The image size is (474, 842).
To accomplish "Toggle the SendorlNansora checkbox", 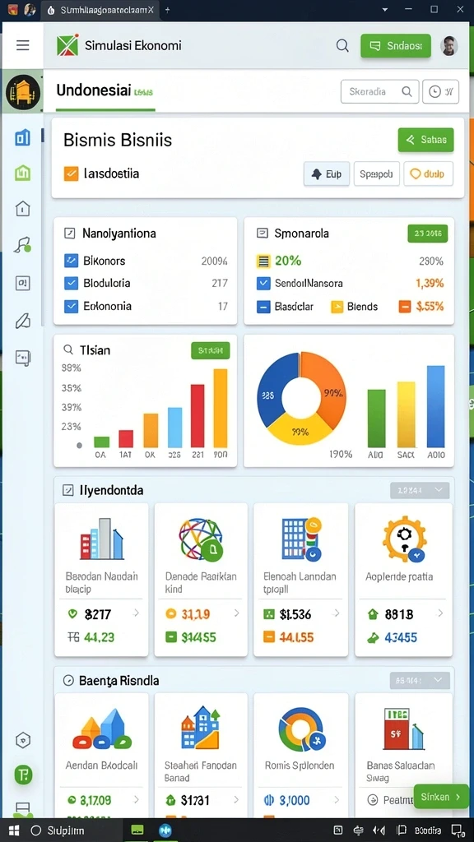I will coord(263,283).
